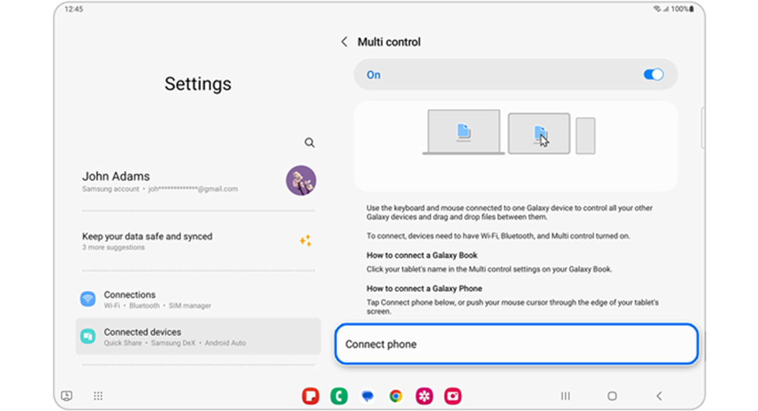758x411 pixels.
Task: Tap the Connect phone button
Action: [516, 344]
